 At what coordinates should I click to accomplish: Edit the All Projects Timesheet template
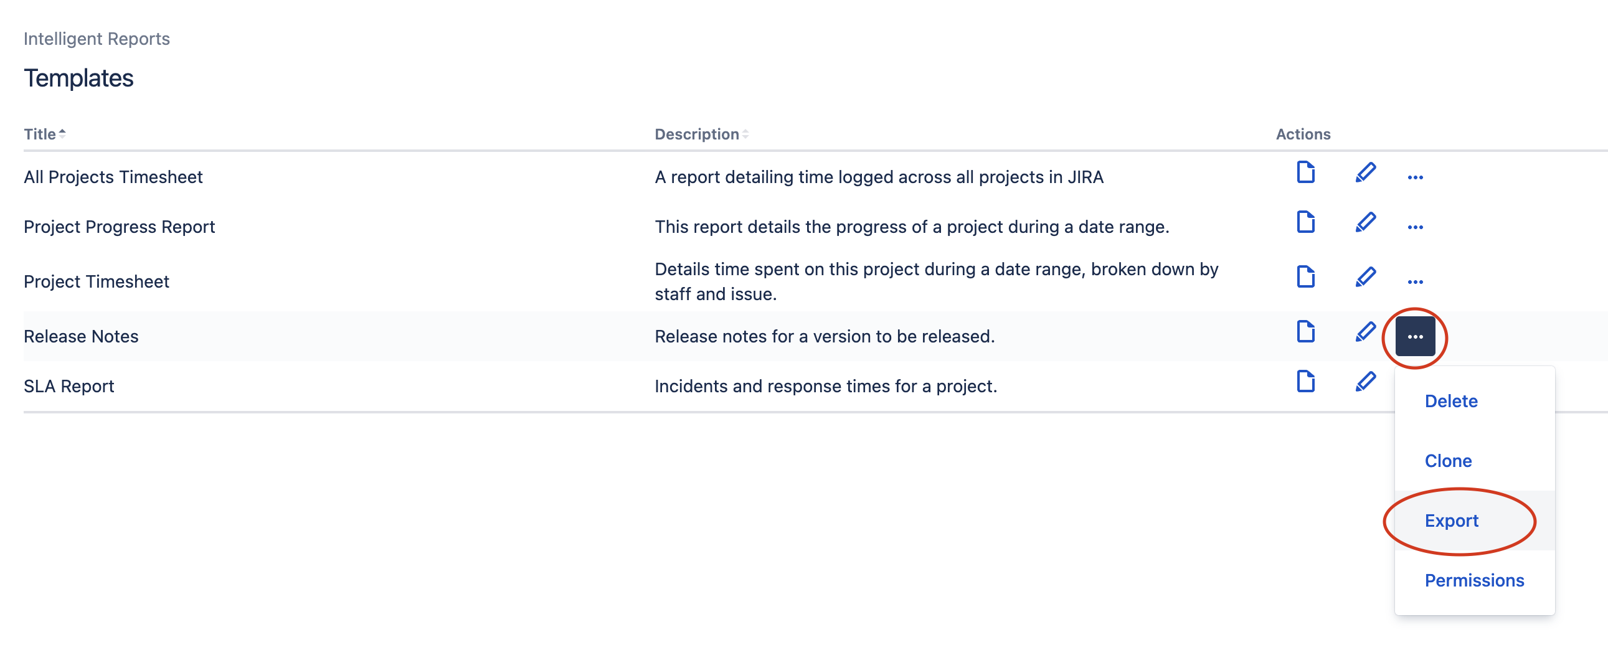pyautogui.click(x=1365, y=172)
